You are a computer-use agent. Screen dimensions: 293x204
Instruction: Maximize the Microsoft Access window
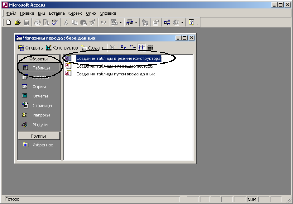click(x=281, y=5)
